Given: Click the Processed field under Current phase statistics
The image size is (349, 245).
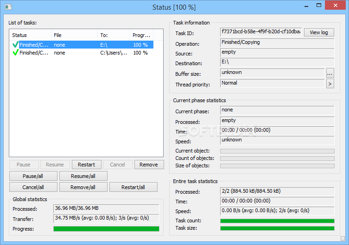Looking at the screenshot, I should click(x=277, y=121).
